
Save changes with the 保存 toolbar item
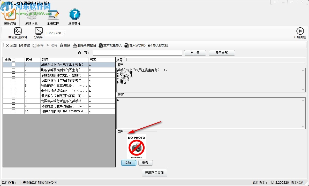tap(38, 45)
